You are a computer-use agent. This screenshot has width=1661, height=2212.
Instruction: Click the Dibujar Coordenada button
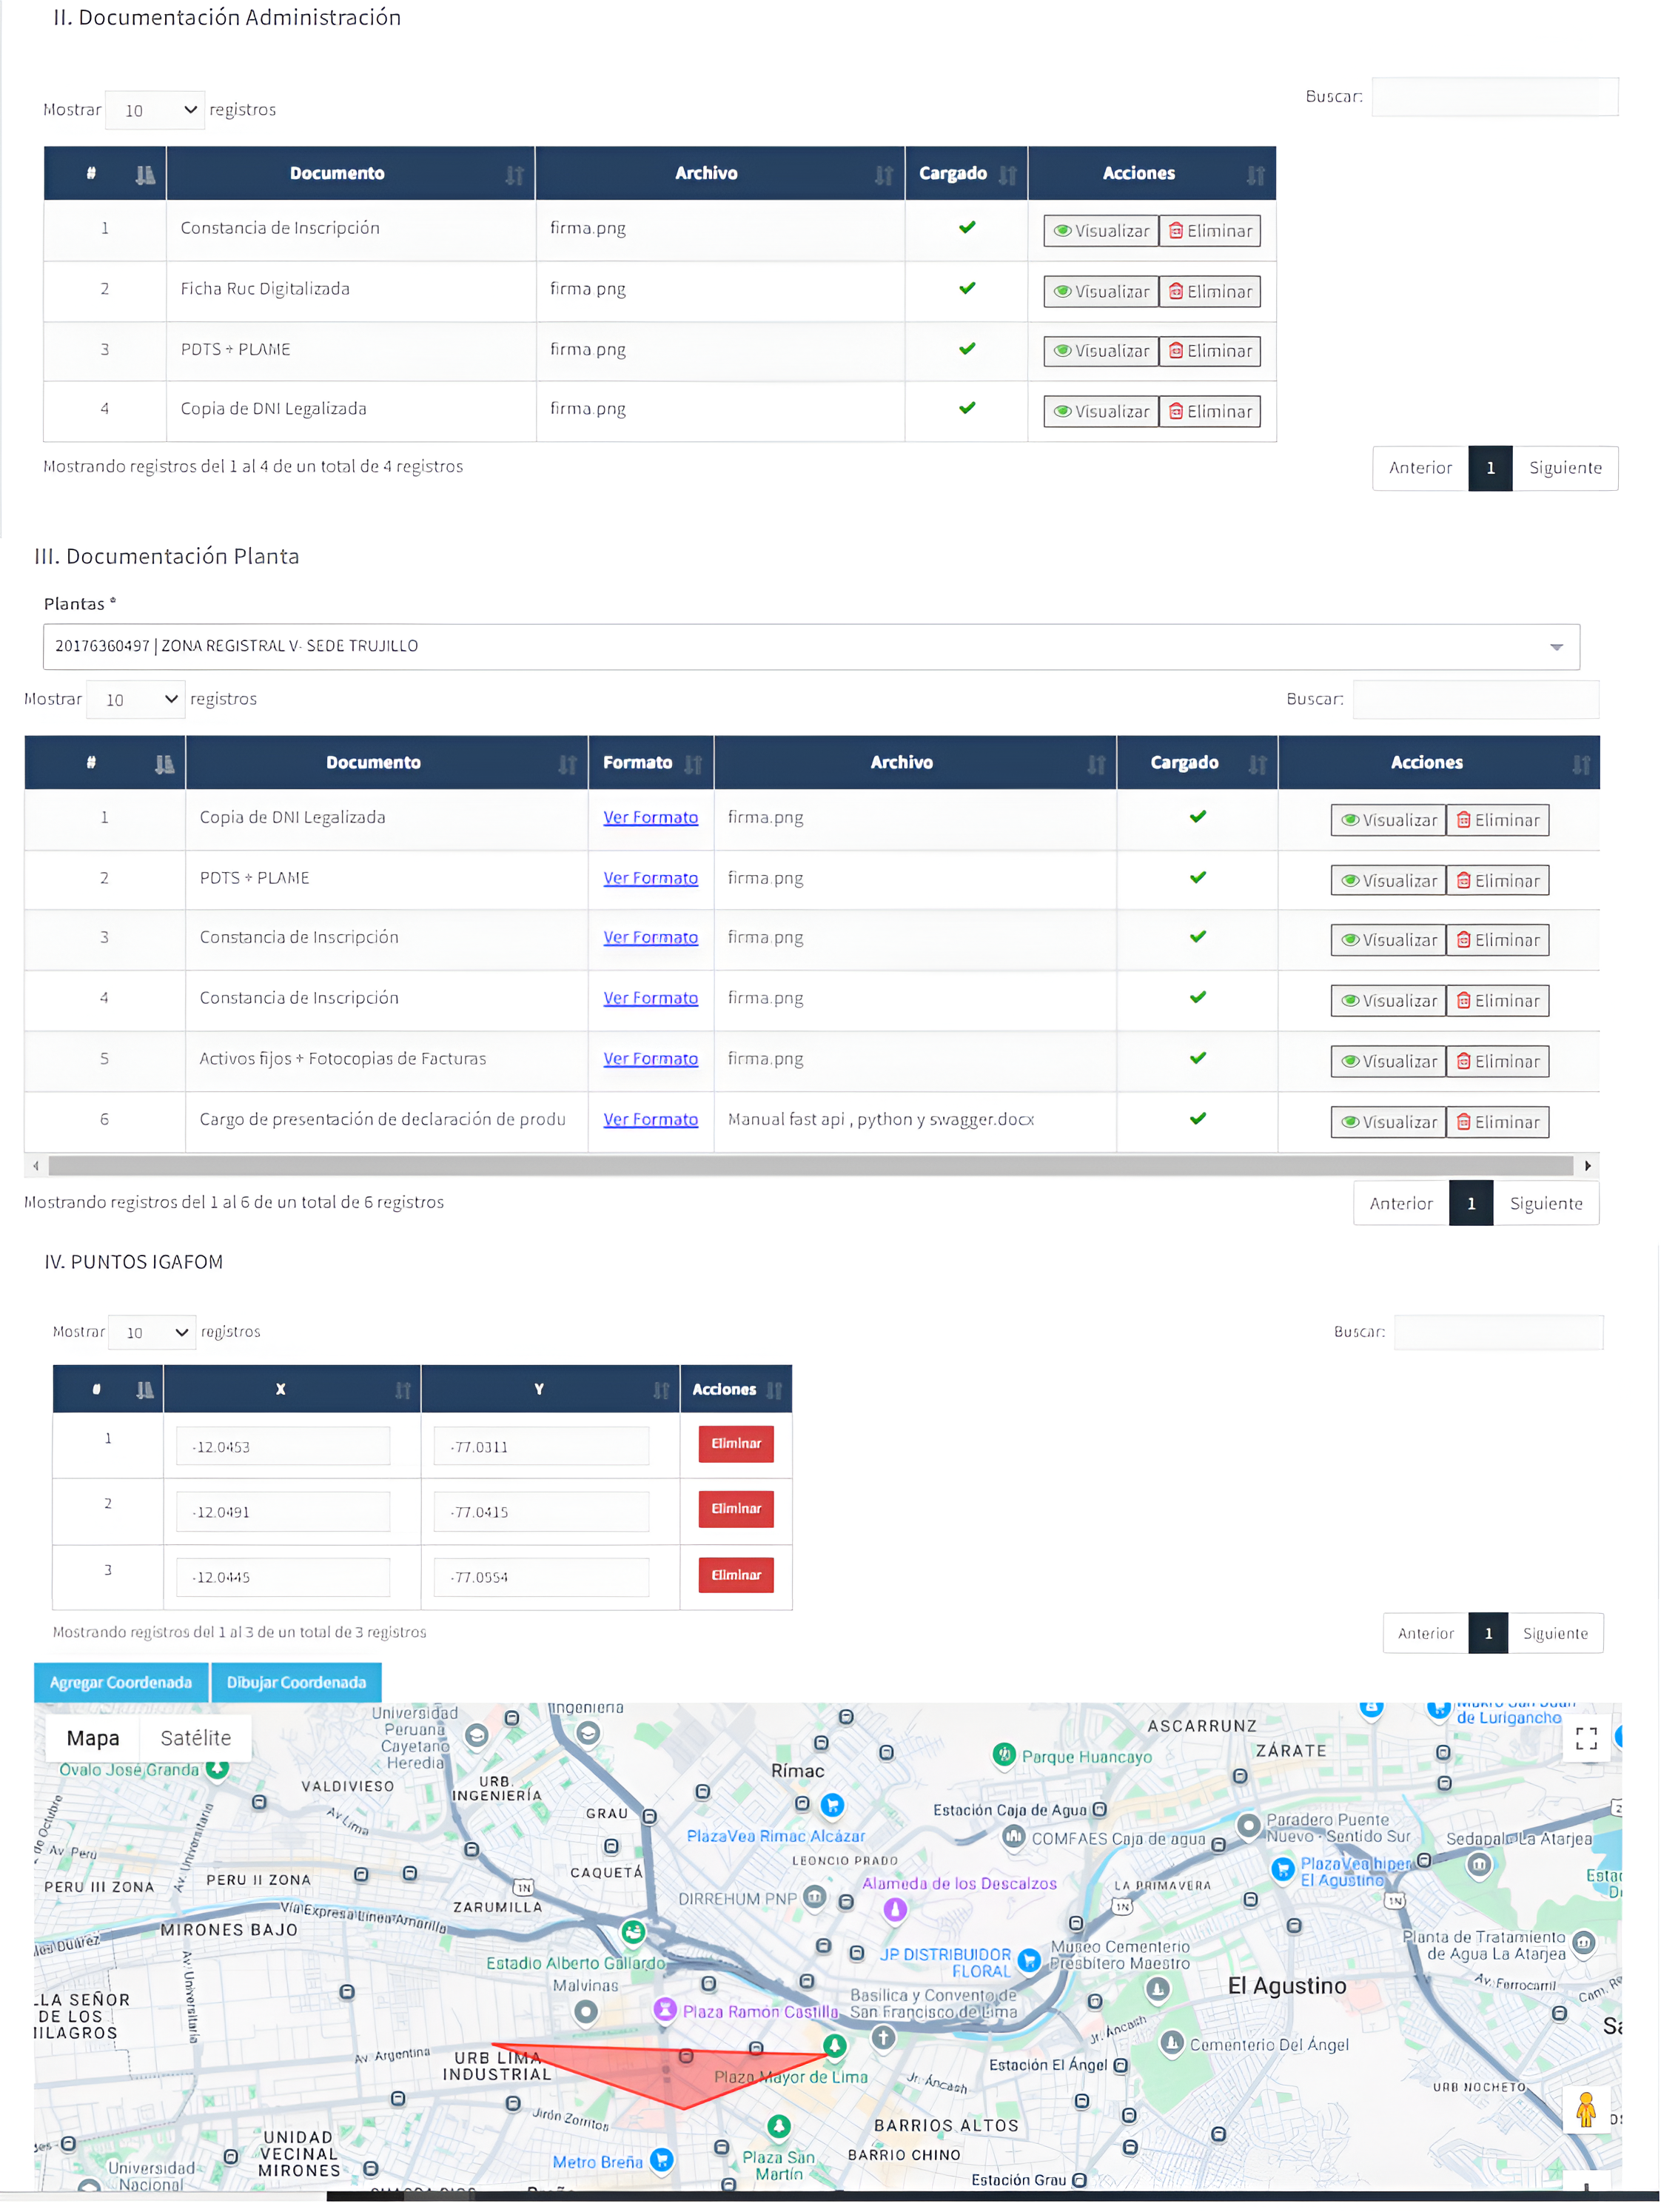point(296,1682)
